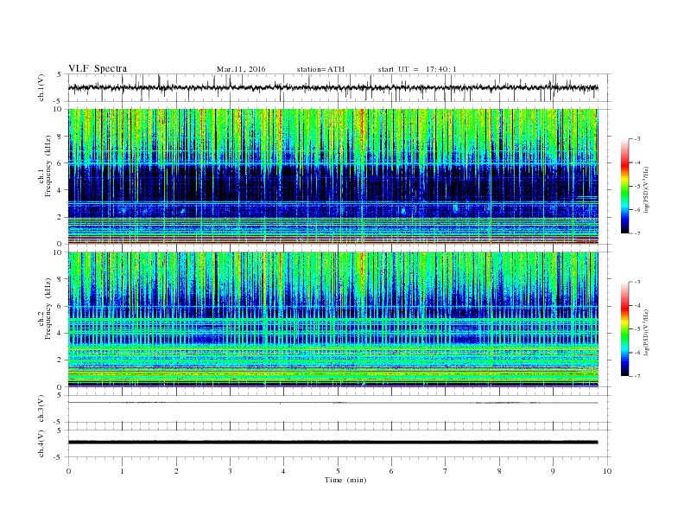Viewport: 684px width, 529px height.
Task: Click the "-7" label on ch.2 colorbar
Action: pyautogui.click(x=637, y=376)
